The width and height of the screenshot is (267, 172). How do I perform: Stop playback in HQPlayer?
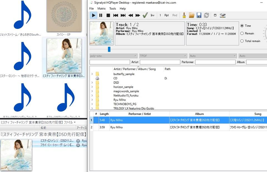point(108,15)
